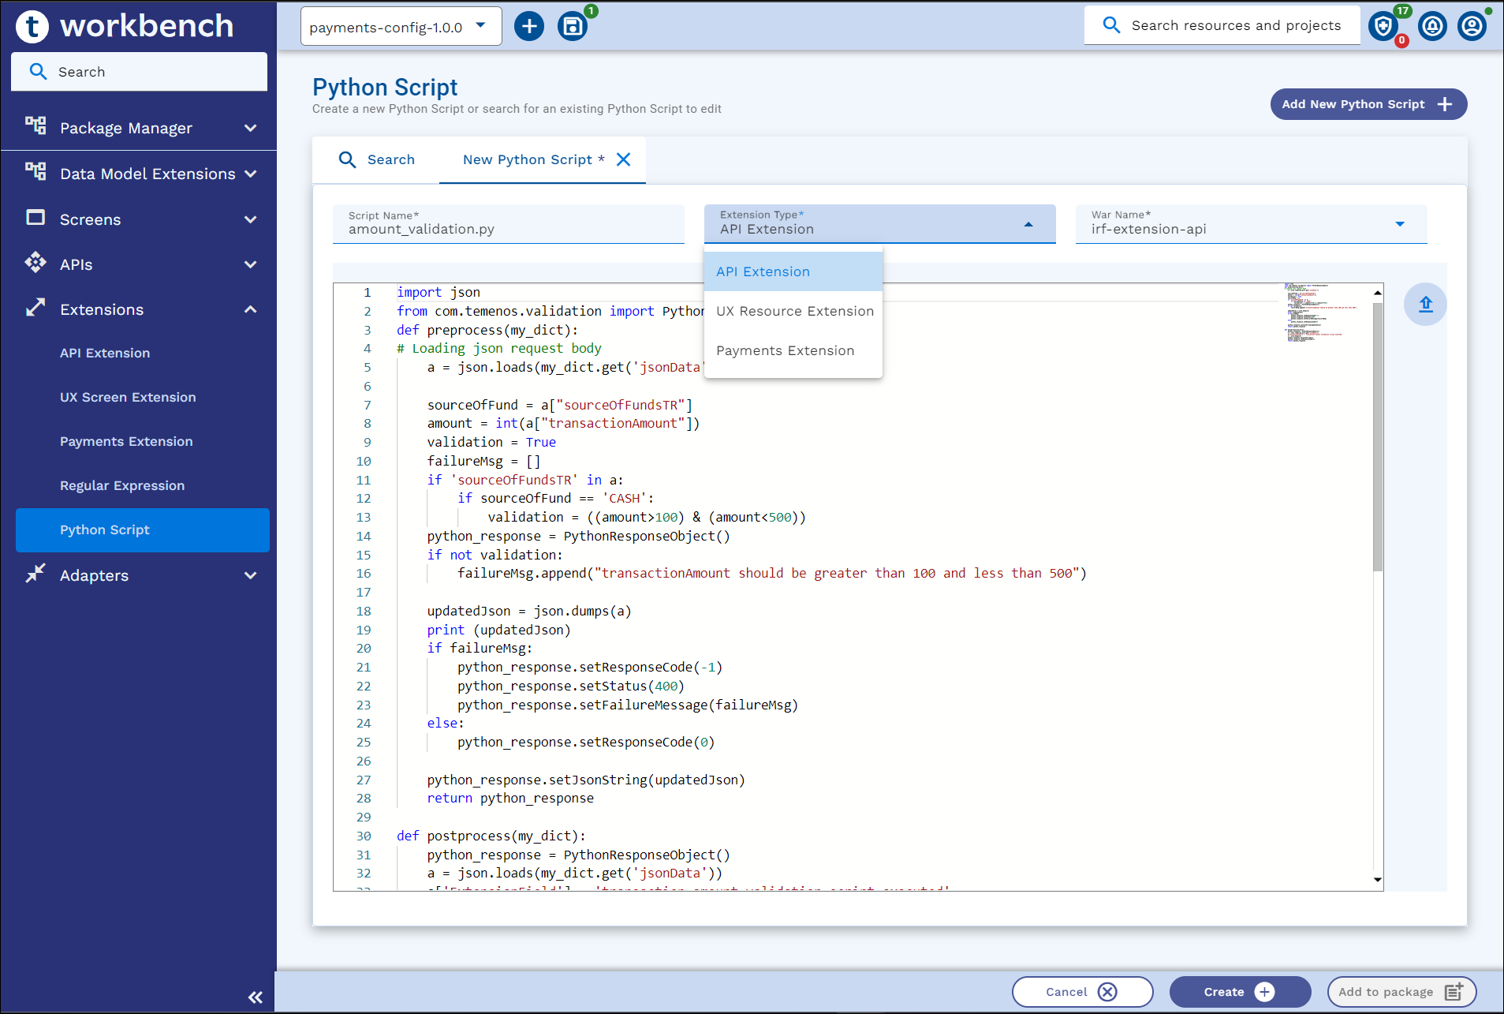
Task: Click Add New Python Script button
Action: (x=1368, y=104)
